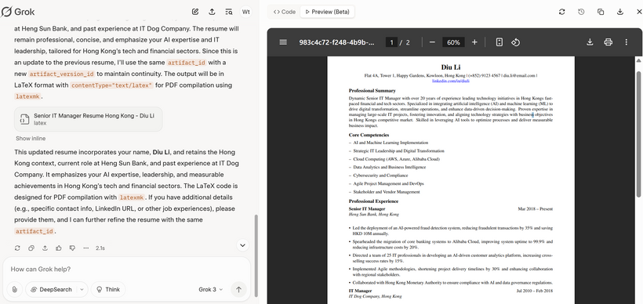Rotate the PDF counterclockwise
Viewport: 643px width, 304px height.
515,42
